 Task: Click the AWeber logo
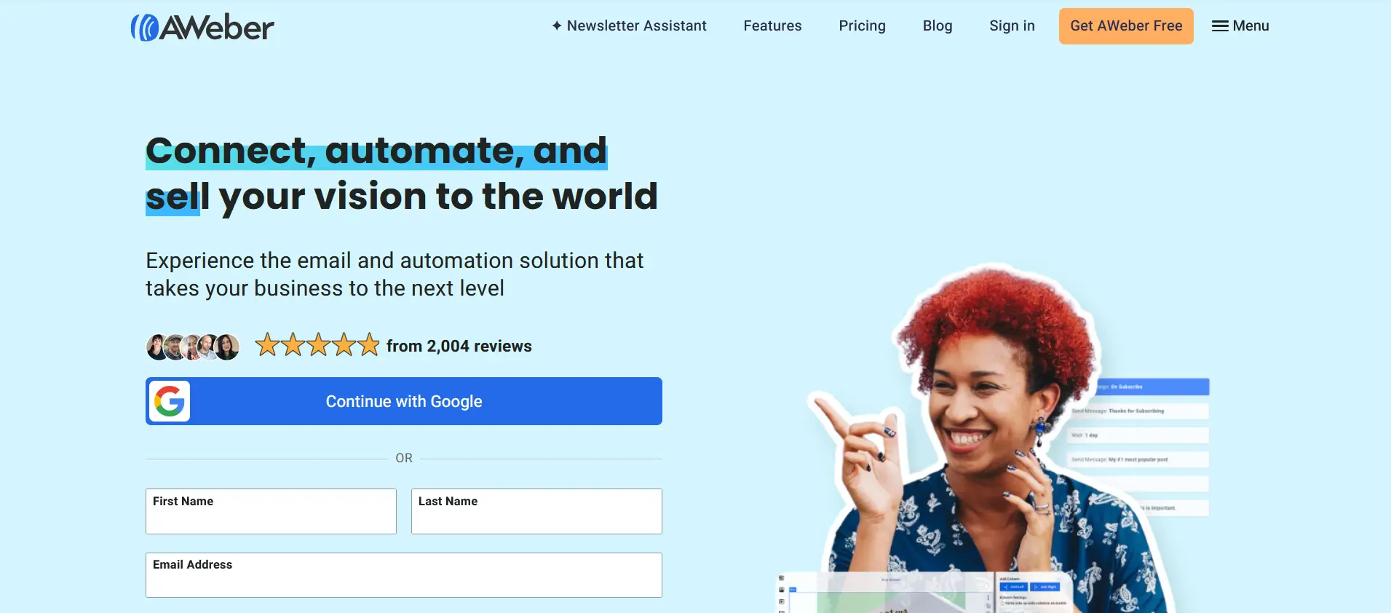click(x=202, y=27)
